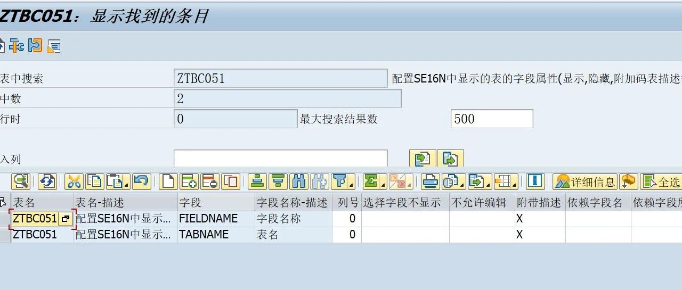Click the views icon next to print
The height and width of the screenshot is (290, 682).
click(450, 181)
